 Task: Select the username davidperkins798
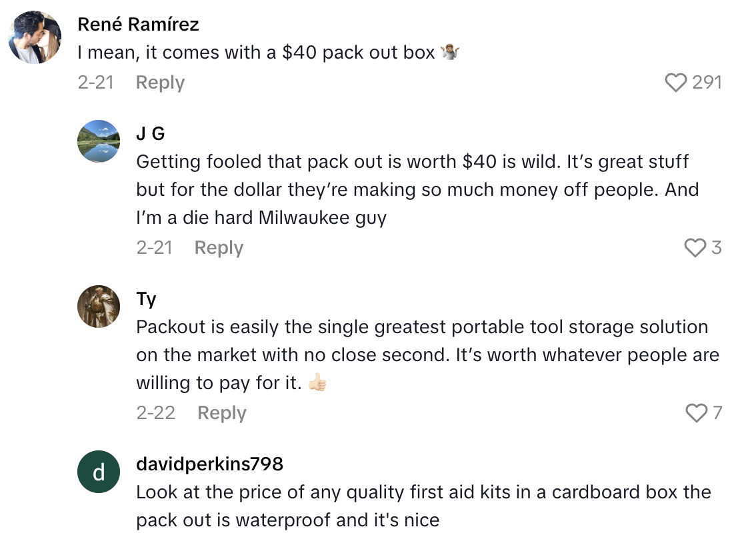[209, 464]
